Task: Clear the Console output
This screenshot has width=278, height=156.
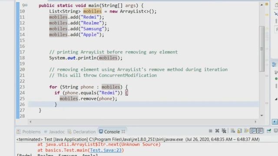Action: click(x=233, y=131)
